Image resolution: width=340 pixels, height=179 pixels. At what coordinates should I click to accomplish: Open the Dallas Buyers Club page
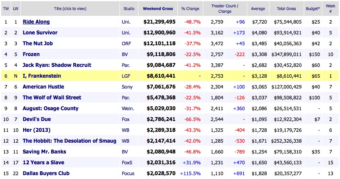(46, 174)
